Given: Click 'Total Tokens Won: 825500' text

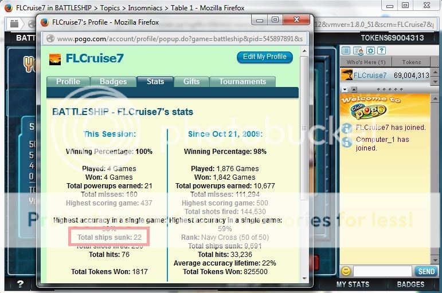Looking at the screenshot, I should click(225, 272).
